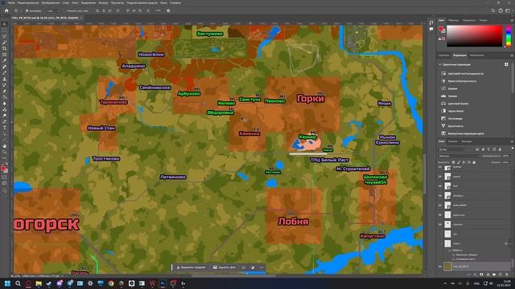Screen dimensions: 515x289
Task: Click Удалить фон in contextual bar
Action: click(225, 267)
